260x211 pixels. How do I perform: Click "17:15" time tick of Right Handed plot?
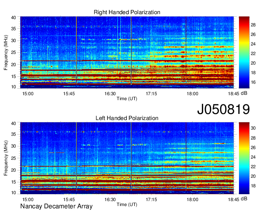coord(151,94)
